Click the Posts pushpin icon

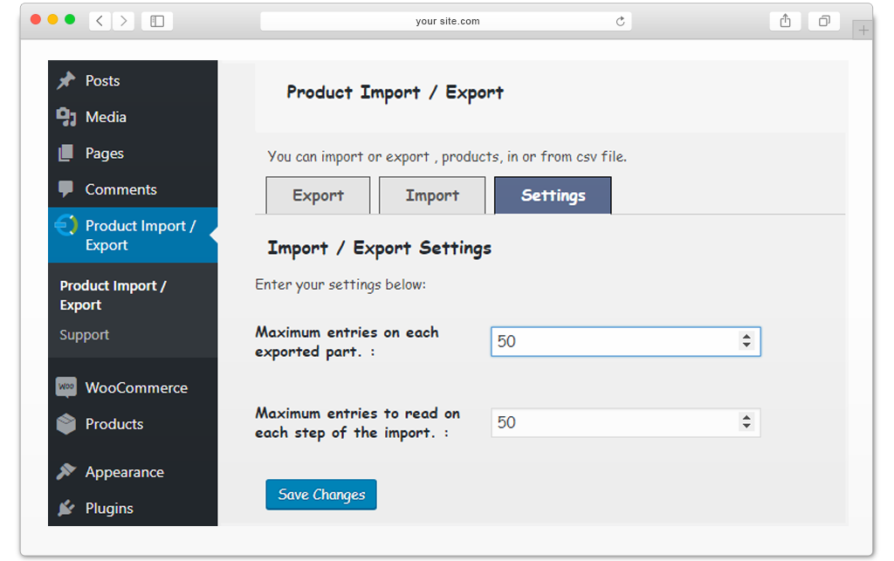pos(66,80)
